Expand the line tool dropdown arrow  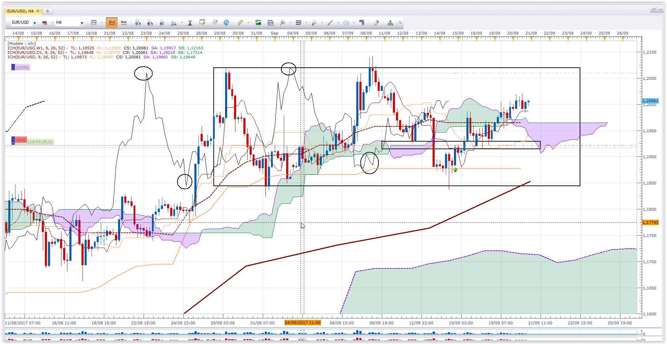pos(338,23)
